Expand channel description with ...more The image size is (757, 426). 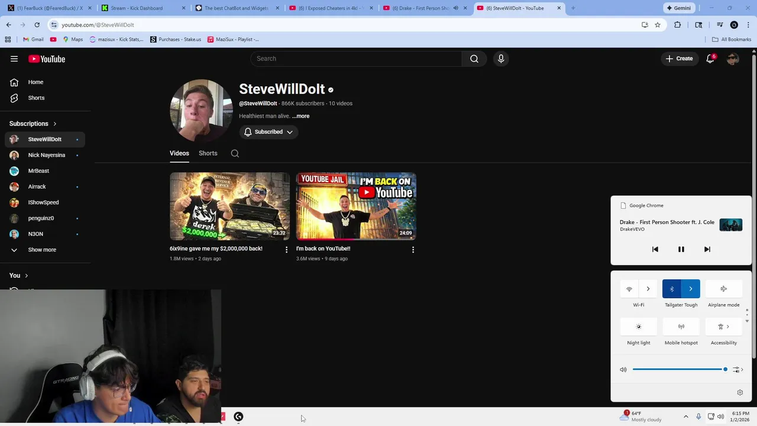click(x=300, y=116)
